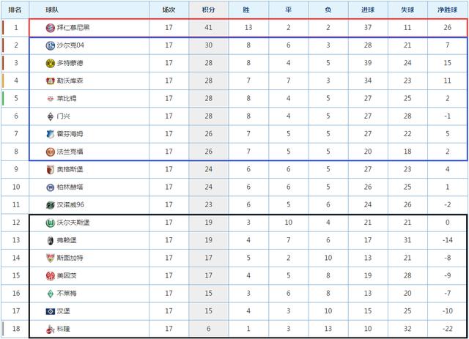This screenshot has height=339, width=469.
Task: Open the 斯图加特 team link
Action: [x=70, y=258]
